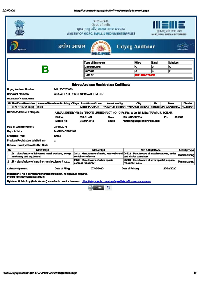Image resolution: width=202 pixels, height=283 pixels.
Task: Click the 'Official Address of Enterprise' label
Action: pyautogui.click(x=23, y=112)
